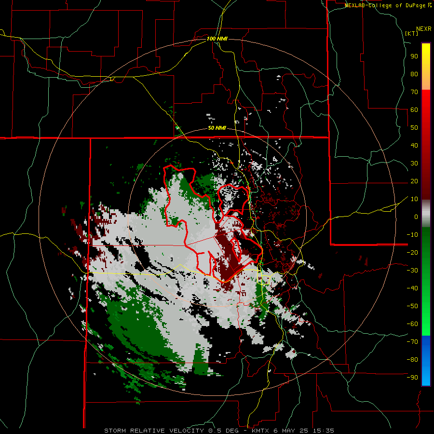Click the -20 value on the velocity scale
The height and width of the screenshot is (434, 434).
(x=412, y=252)
